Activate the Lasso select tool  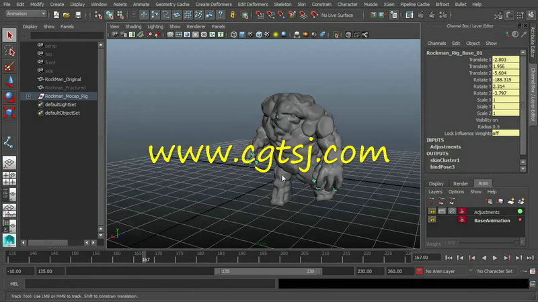coord(9,52)
